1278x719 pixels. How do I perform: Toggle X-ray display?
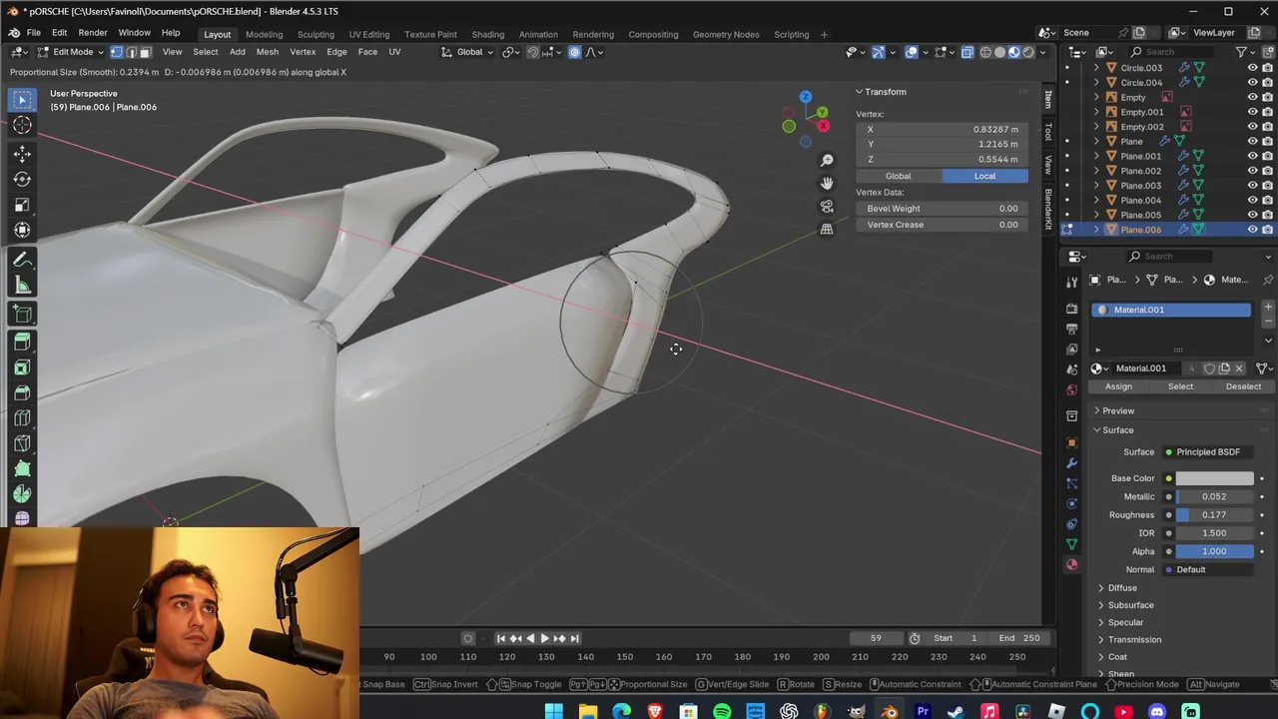(967, 52)
